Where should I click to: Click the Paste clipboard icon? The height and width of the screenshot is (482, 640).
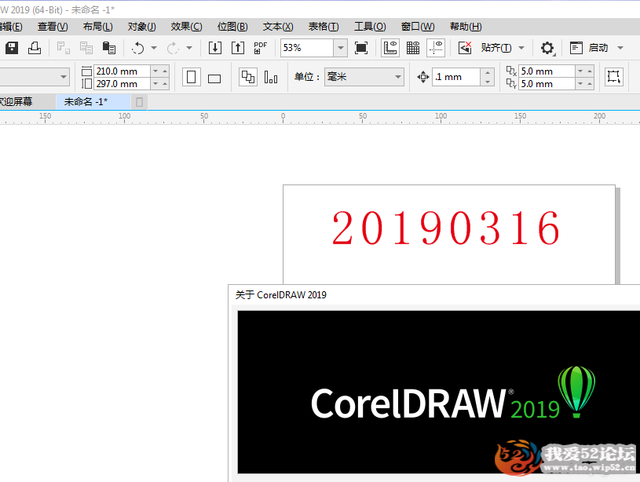pyautogui.click(x=109, y=48)
